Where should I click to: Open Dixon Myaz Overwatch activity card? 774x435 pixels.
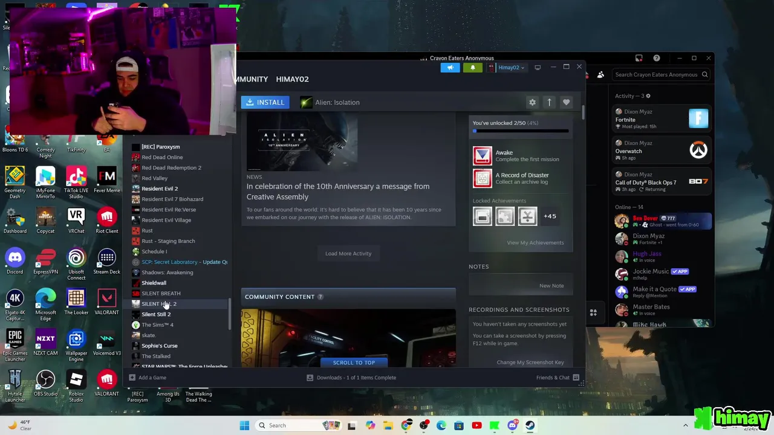tap(662, 150)
